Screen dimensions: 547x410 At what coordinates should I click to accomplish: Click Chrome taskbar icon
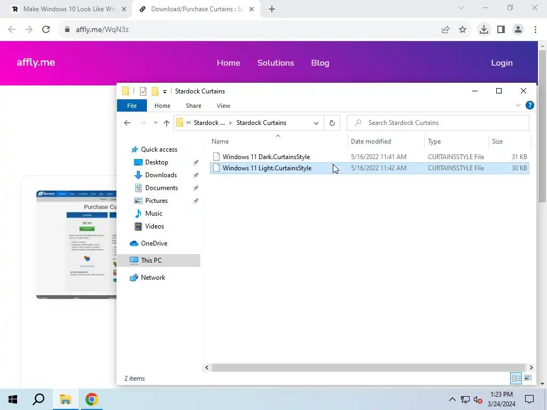(92, 399)
